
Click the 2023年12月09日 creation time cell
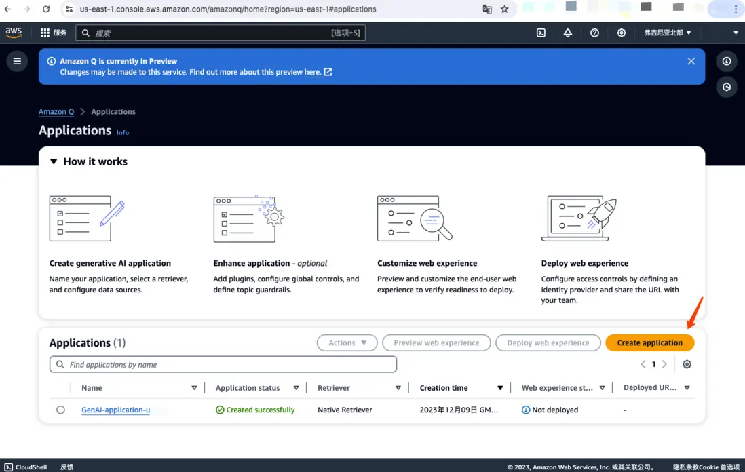[459, 410]
